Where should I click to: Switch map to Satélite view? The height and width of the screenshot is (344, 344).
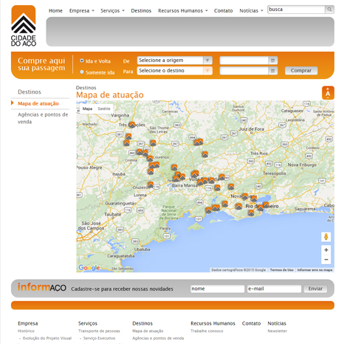point(104,109)
